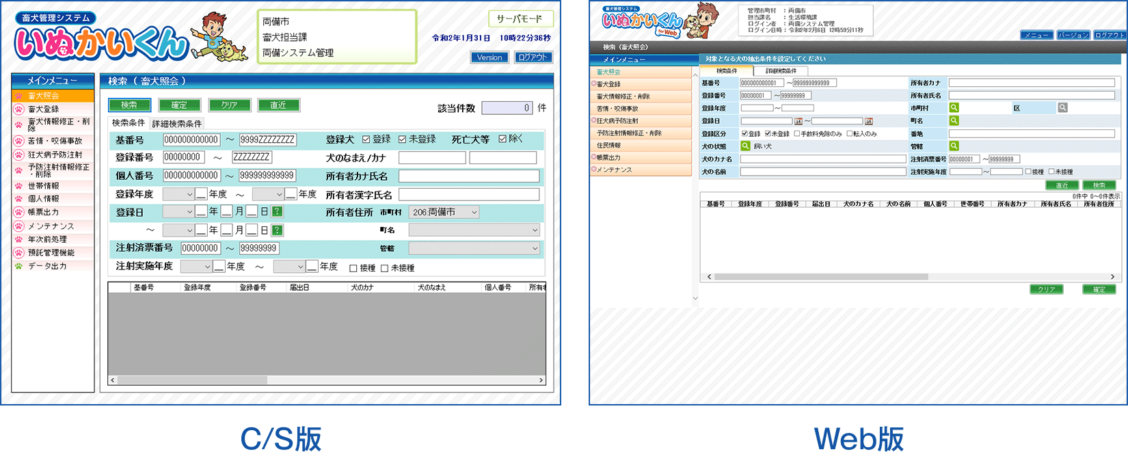The width and height of the screenshot is (1128, 452).
Task: Uncheck 登録 checkbox in C/S 登録犬 row
Action: click(366, 139)
